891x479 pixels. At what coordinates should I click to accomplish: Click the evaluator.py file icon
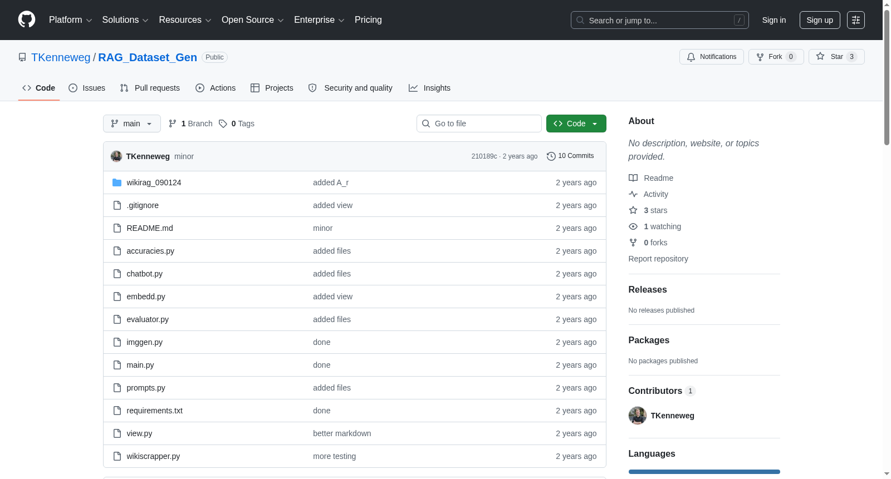pos(117,319)
